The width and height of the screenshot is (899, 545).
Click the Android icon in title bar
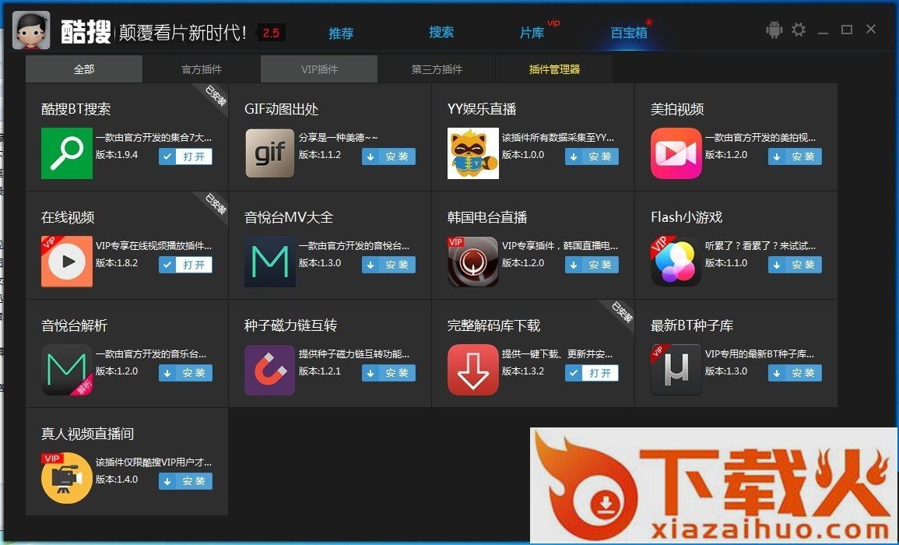(x=774, y=30)
